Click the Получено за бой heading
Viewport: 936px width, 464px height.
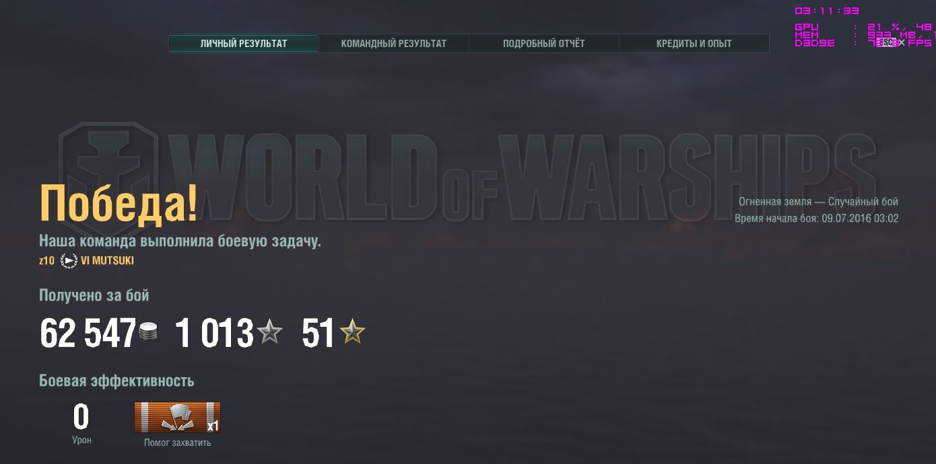click(x=94, y=295)
